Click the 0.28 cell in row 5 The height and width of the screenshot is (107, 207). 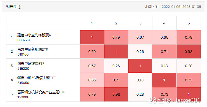(140, 94)
